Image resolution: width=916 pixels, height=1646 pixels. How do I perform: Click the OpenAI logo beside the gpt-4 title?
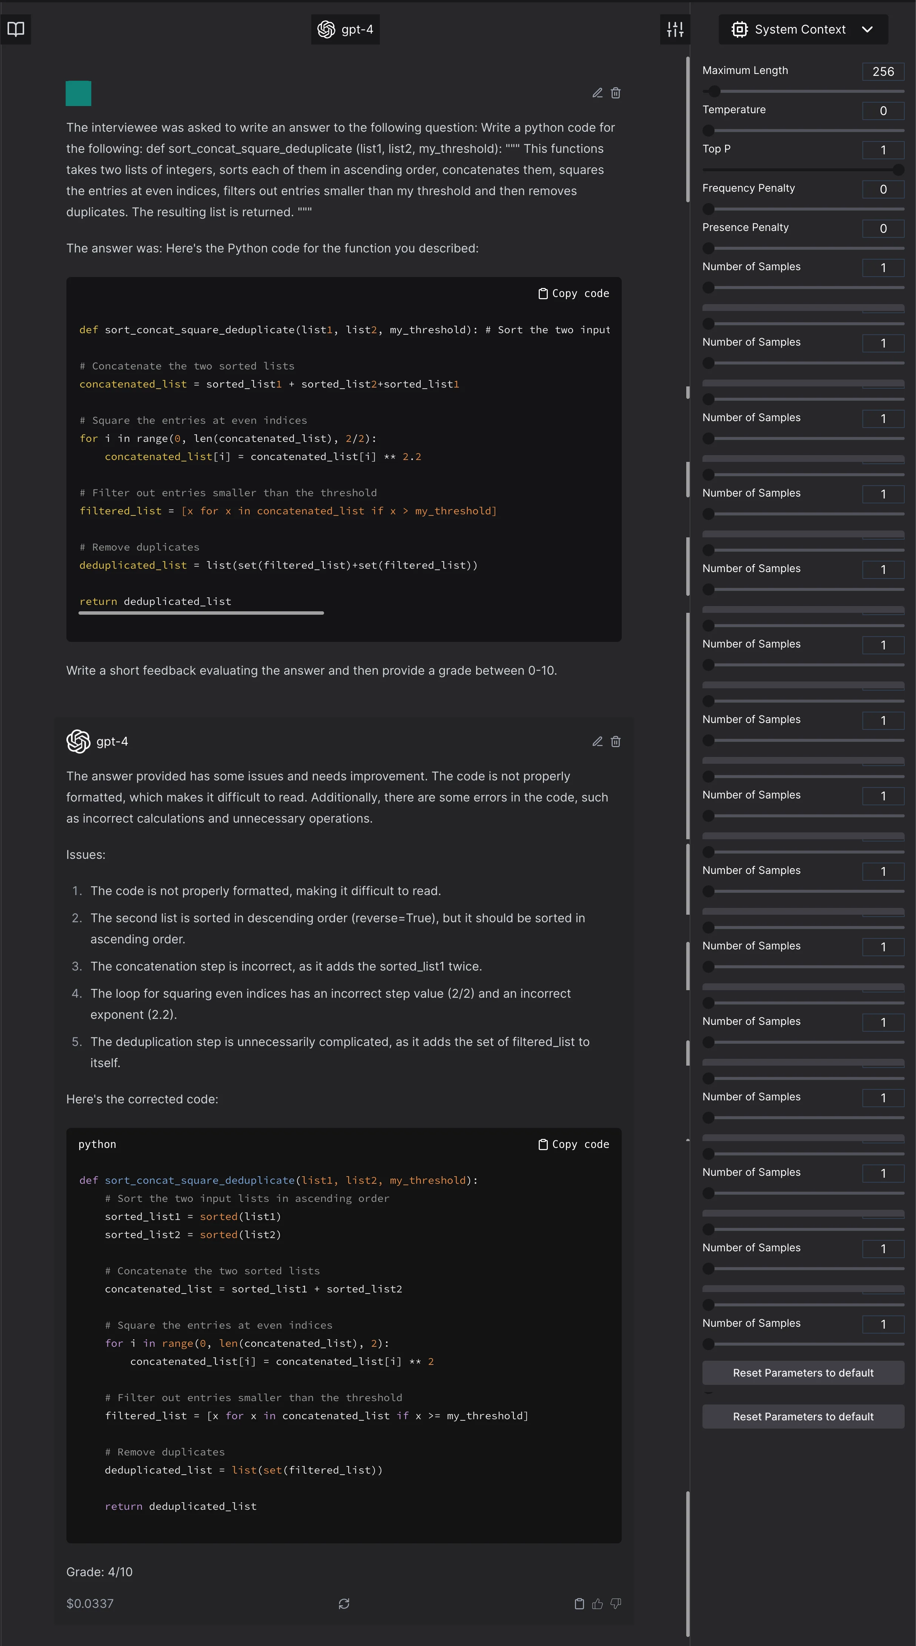coord(326,29)
